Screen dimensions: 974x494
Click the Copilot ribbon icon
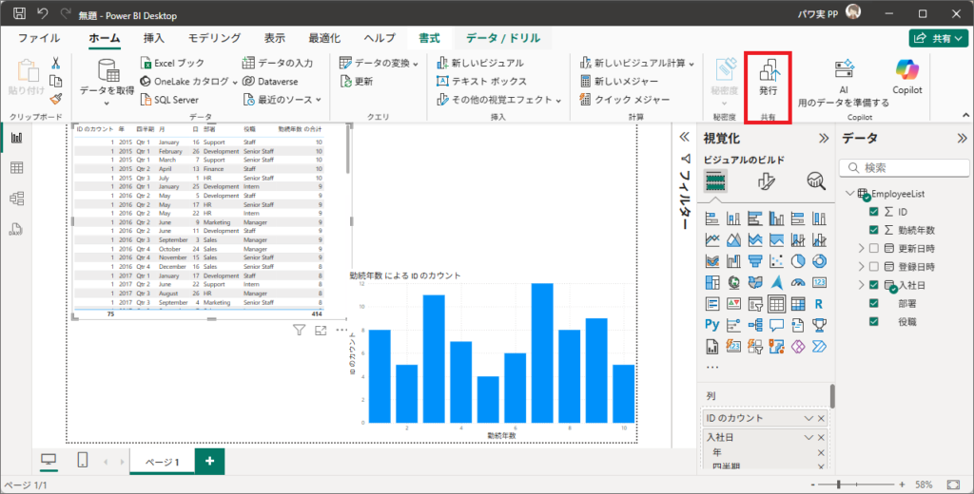coord(906,78)
